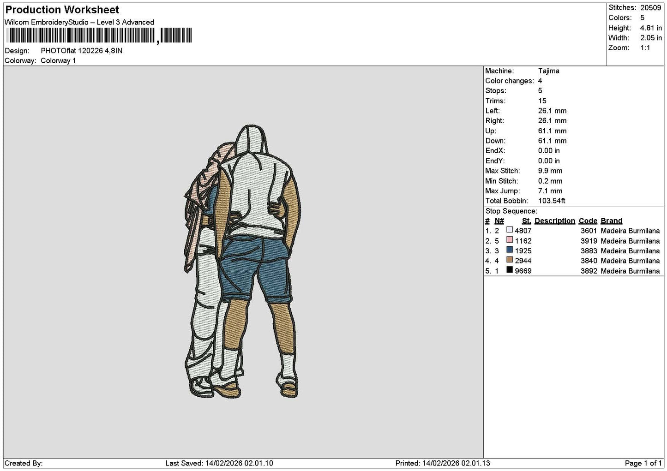Screen dimensions: 667x471
Task: Click the Width value '2.05 in'
Action: [651, 38]
